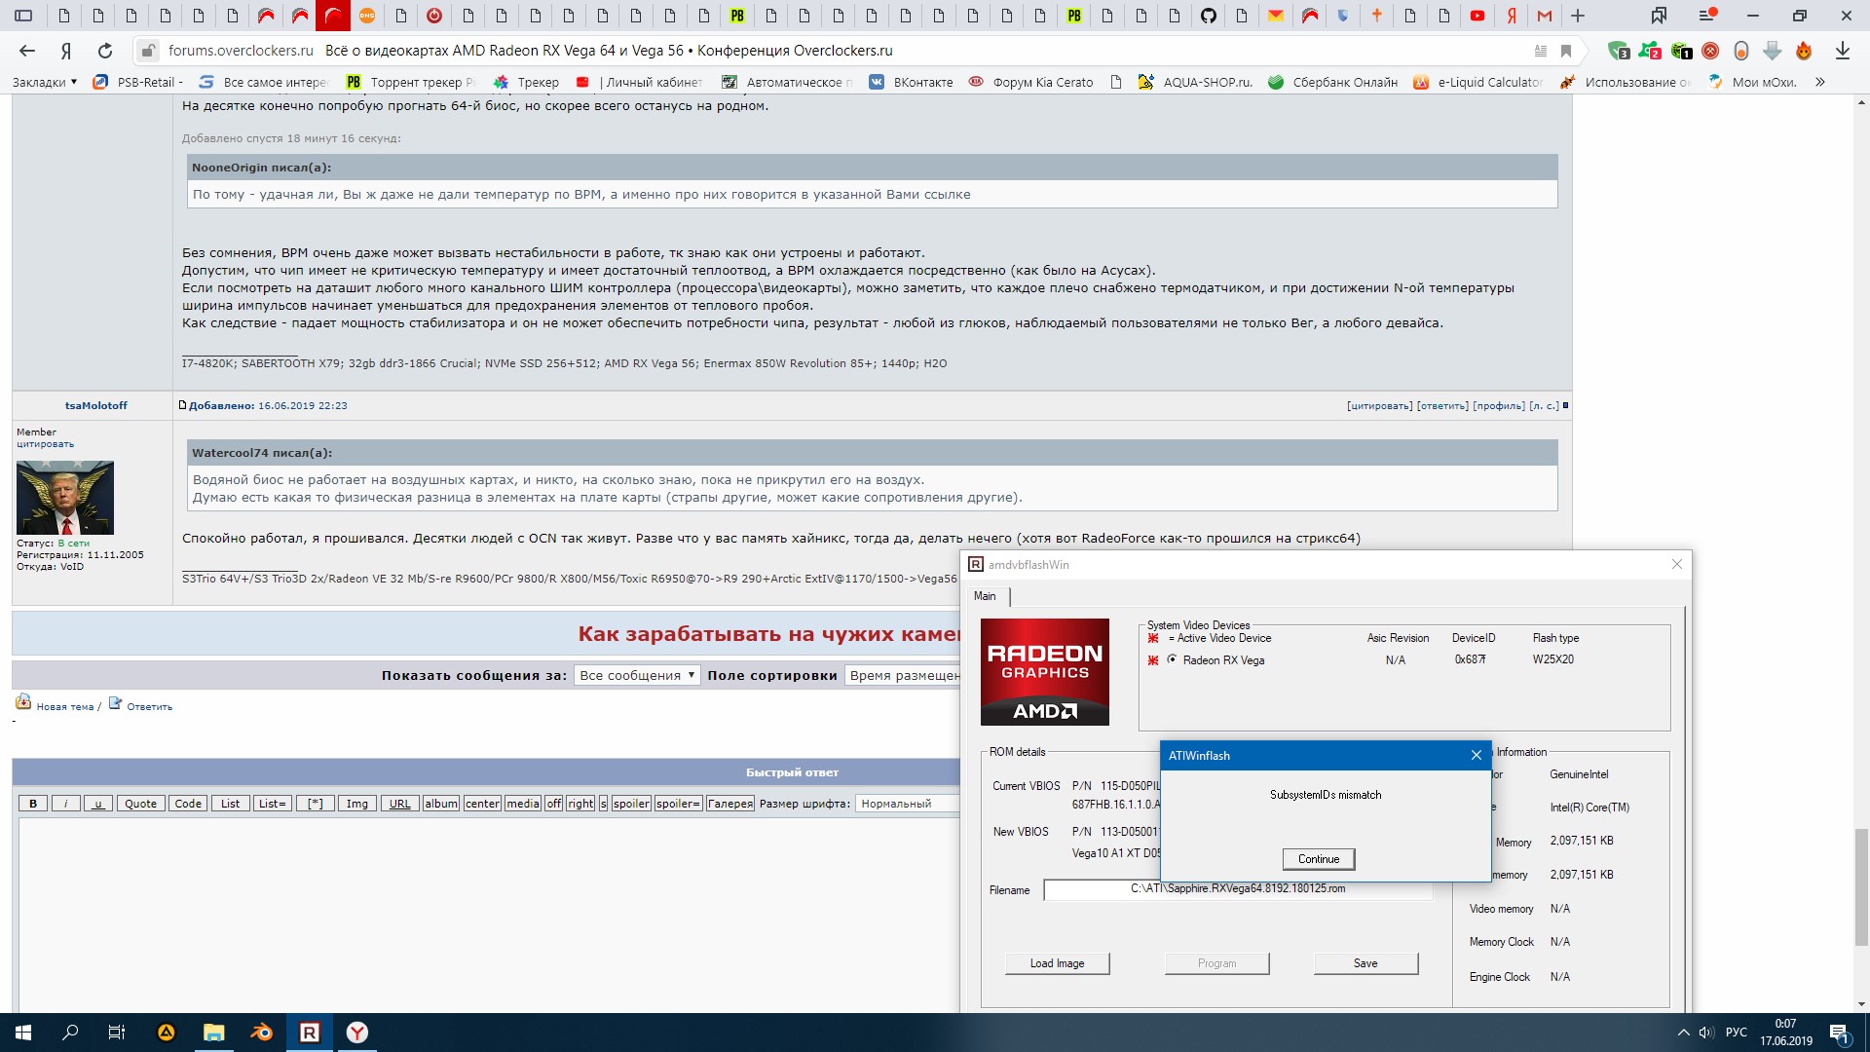Click the Save button in amdvbflashWin
Viewport: 1870px width, 1052px height.
click(x=1365, y=963)
